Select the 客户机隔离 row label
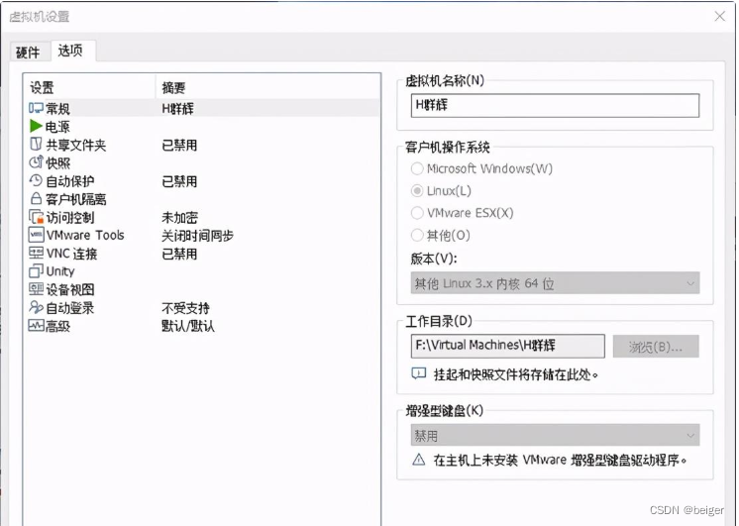 76,199
